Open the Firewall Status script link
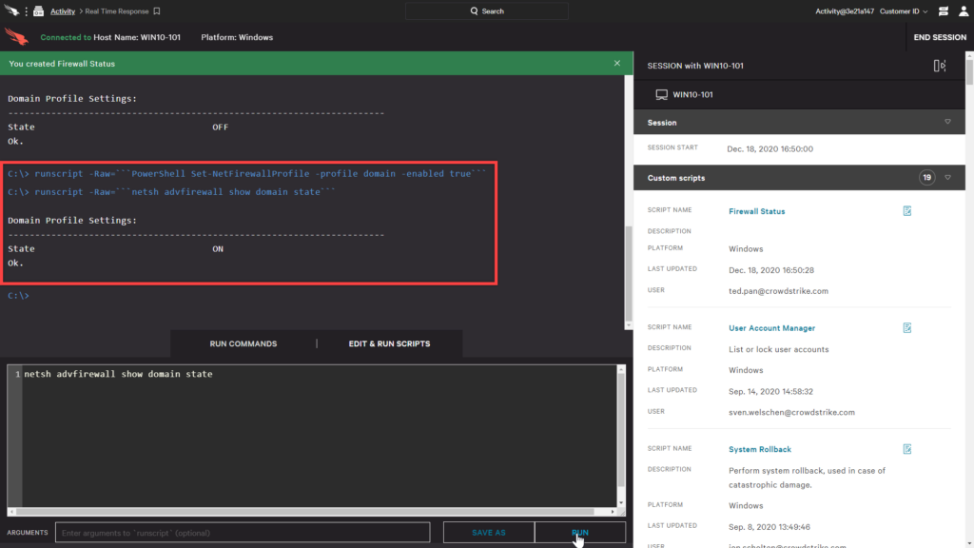974x548 pixels. click(x=756, y=211)
